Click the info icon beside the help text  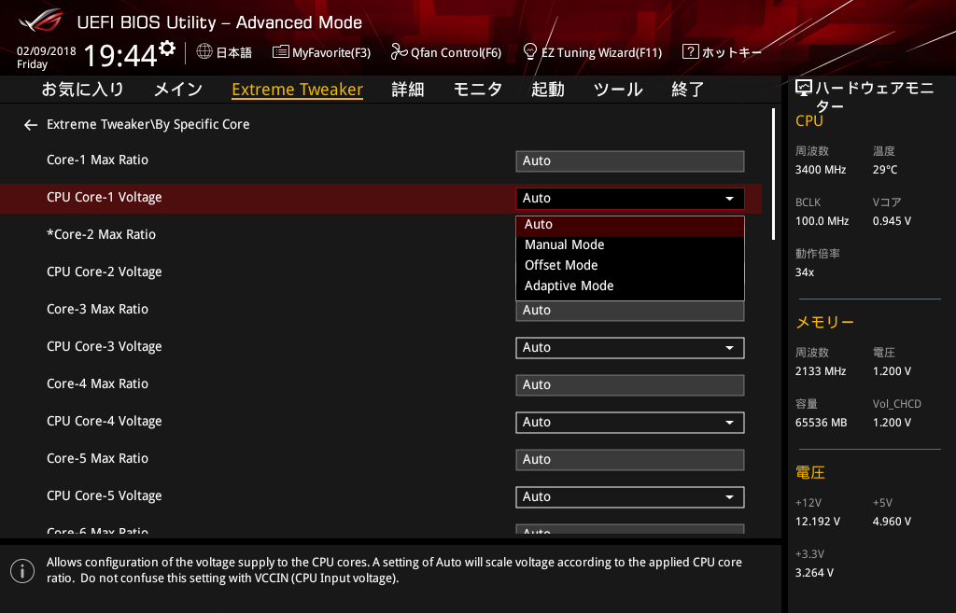22,571
